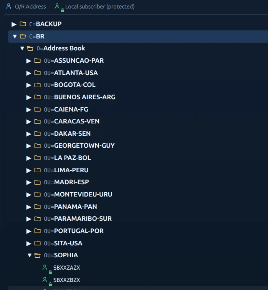Click folder icon beside ASSUNCAO-PAR
268x290 pixels.
coord(38,60)
